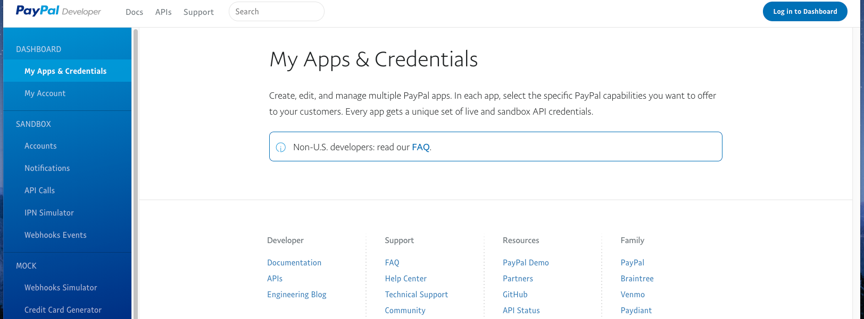The image size is (864, 319).
Task: Click the PayPal Developer logo
Action: click(58, 11)
